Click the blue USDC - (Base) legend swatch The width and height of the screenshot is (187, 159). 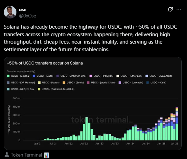pyautogui.click(x=34, y=76)
